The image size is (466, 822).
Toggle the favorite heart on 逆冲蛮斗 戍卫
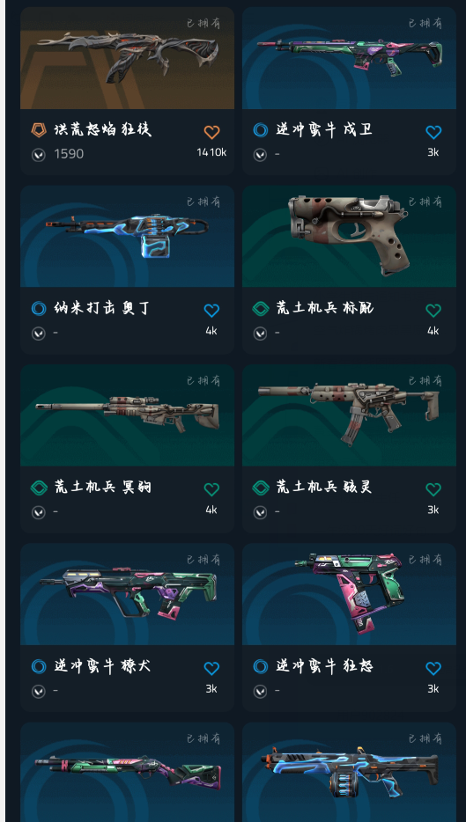click(433, 132)
